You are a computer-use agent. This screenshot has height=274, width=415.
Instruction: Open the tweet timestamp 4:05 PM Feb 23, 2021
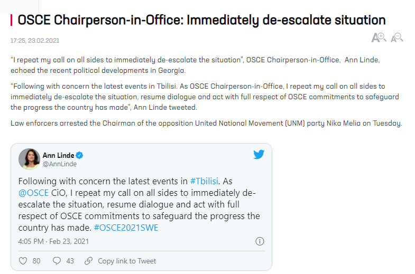(x=53, y=241)
